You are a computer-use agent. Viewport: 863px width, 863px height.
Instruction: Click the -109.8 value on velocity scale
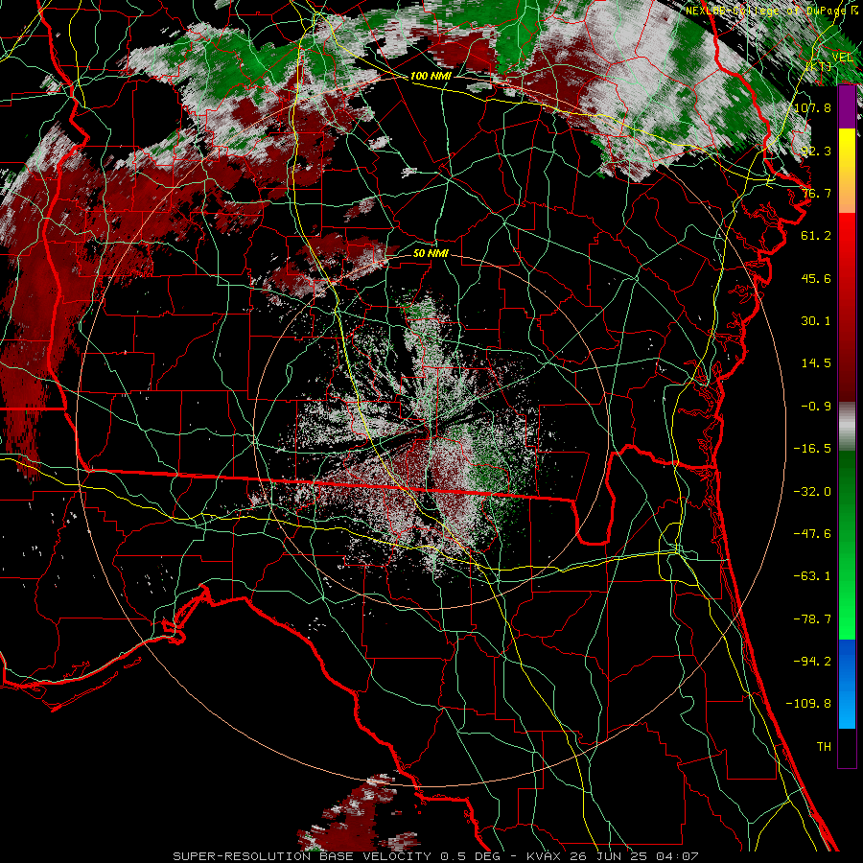(808, 704)
